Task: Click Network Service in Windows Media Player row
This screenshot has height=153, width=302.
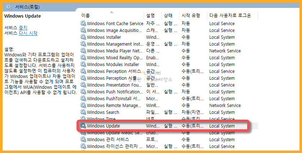Action: tap(225, 51)
